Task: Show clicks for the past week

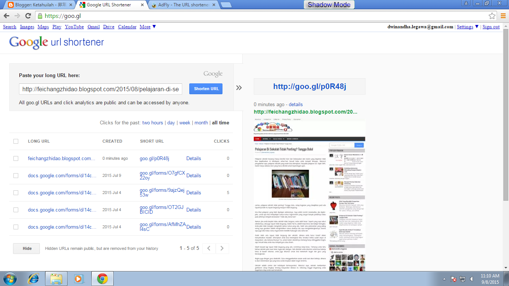Action: point(185,123)
